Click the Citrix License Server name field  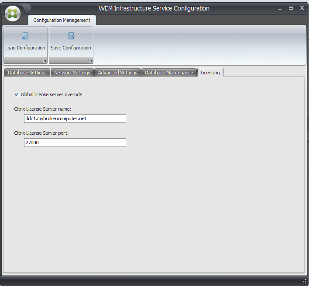pos(75,119)
